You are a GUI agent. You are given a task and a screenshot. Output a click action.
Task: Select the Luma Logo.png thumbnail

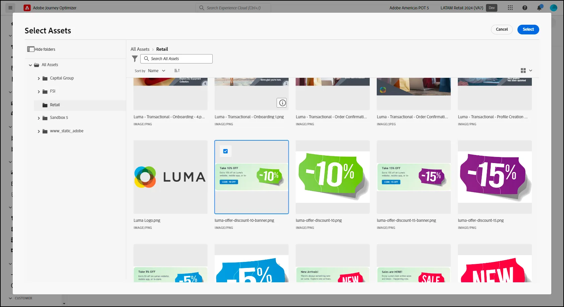click(x=170, y=177)
